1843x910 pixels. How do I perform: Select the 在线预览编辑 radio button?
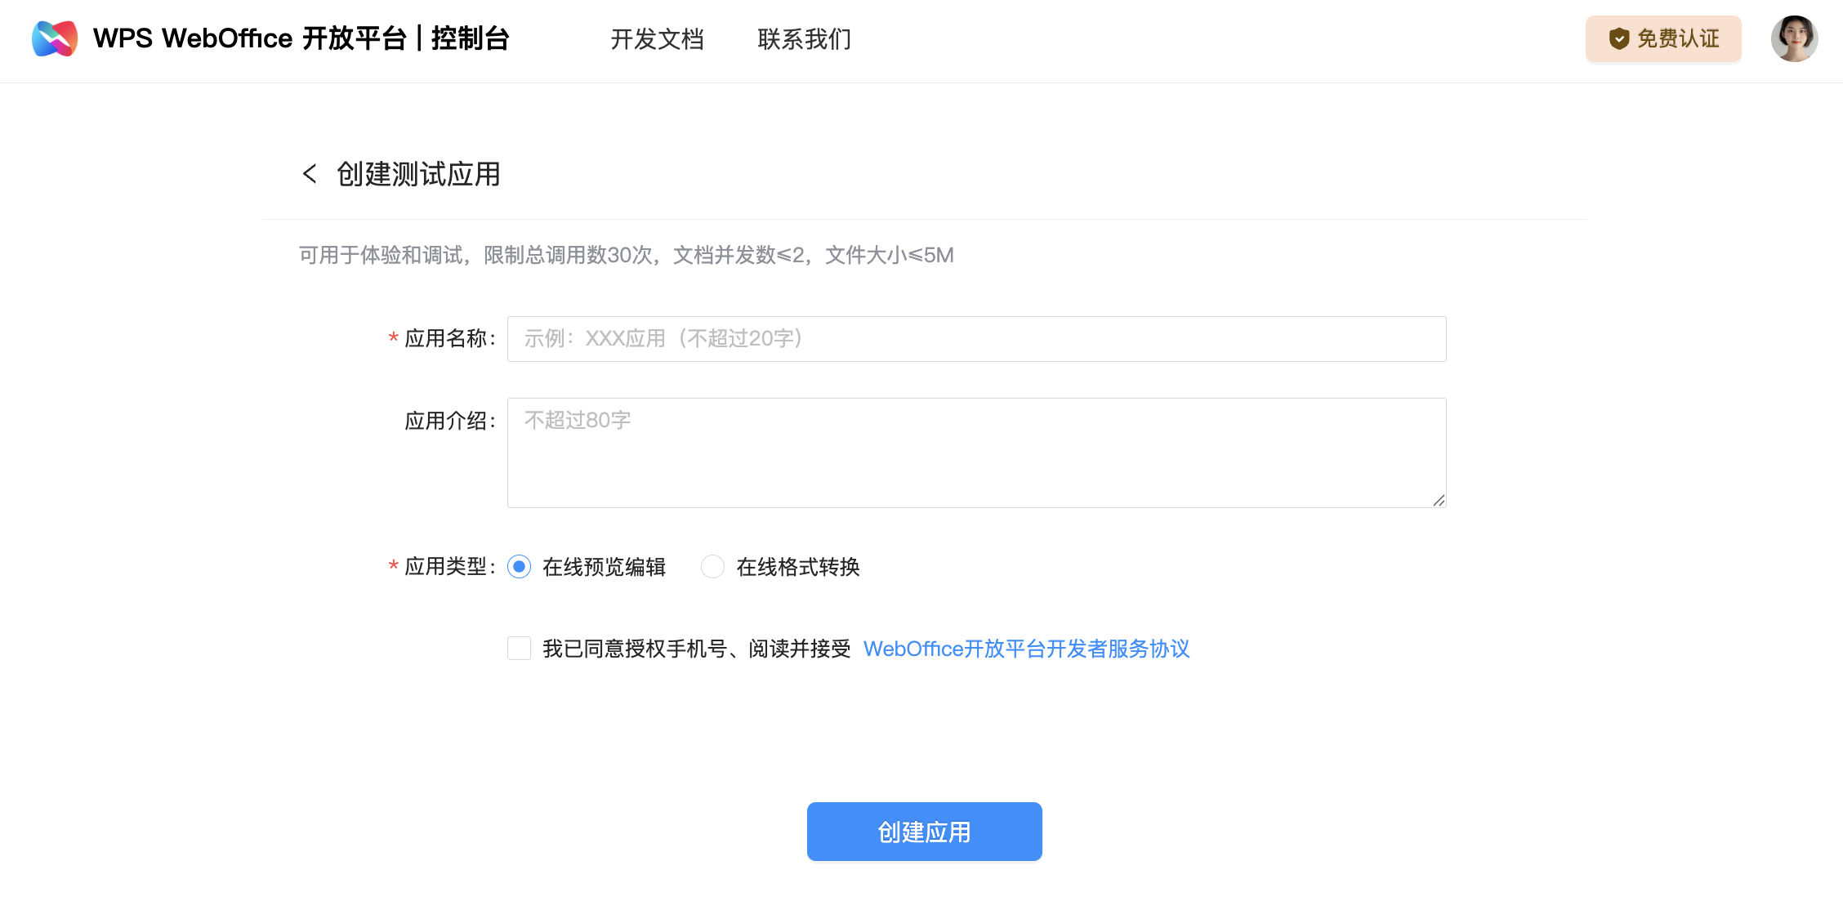519,566
